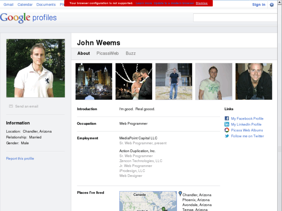Open Follow me on Twitter link
The image size is (282, 211).
point(247,136)
